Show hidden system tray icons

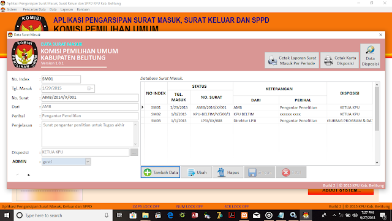tap(334, 215)
